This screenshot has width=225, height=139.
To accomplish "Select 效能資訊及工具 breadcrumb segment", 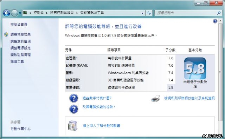I will pyautogui.click(x=92, y=13).
